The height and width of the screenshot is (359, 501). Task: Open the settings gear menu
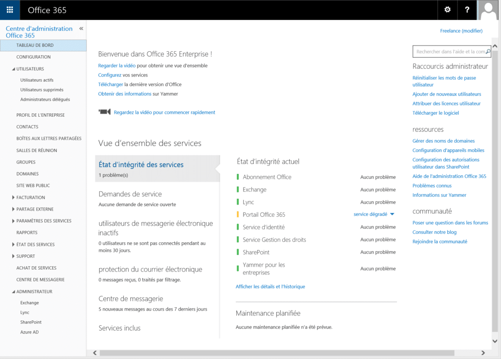click(447, 10)
